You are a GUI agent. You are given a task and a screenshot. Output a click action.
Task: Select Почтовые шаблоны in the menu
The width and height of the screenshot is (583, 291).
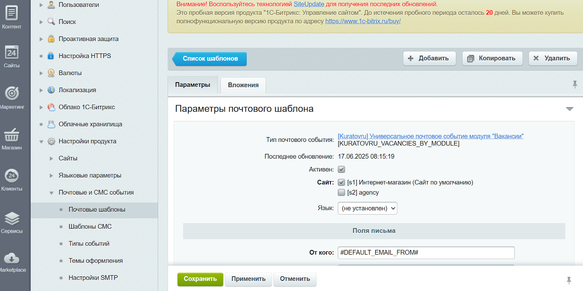tap(97, 210)
